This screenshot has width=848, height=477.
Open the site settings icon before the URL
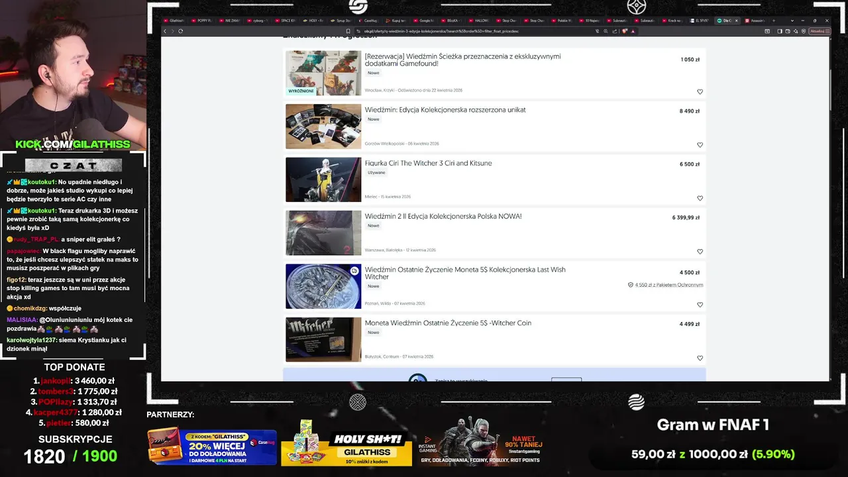(358, 31)
